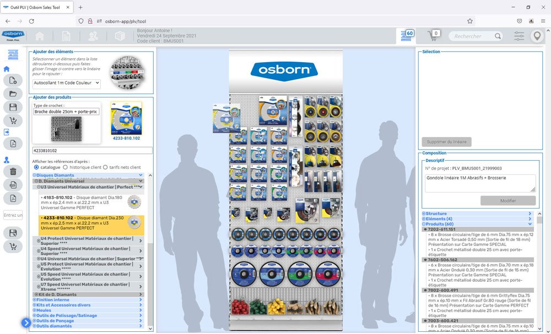Viewport: 551px width, 334px height.
Task: Click the 4233-810.102 product thumbnail
Action: point(126,119)
